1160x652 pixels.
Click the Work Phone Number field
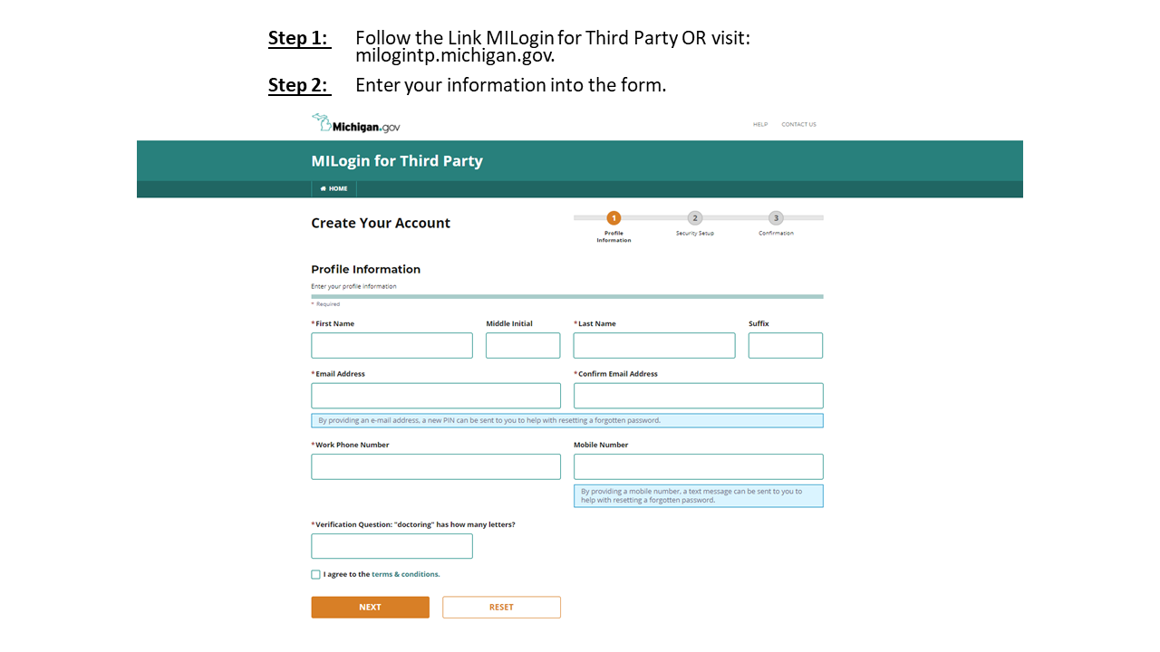click(436, 466)
